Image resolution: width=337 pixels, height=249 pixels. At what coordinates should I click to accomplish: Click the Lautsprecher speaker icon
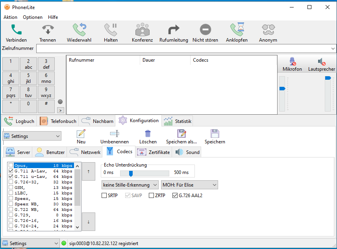coord(321,61)
